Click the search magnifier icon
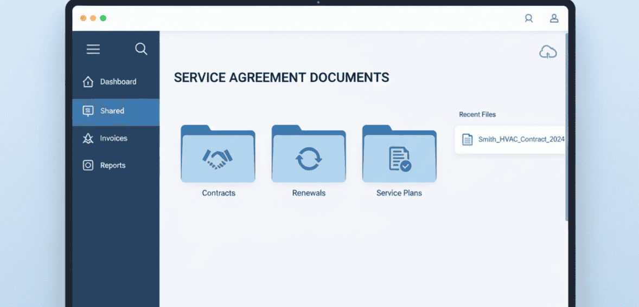This screenshot has height=307, width=639. click(x=141, y=49)
